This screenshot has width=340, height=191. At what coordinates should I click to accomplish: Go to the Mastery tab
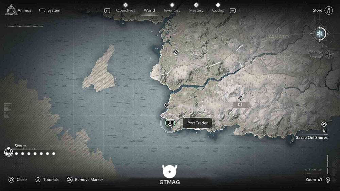[196, 11]
